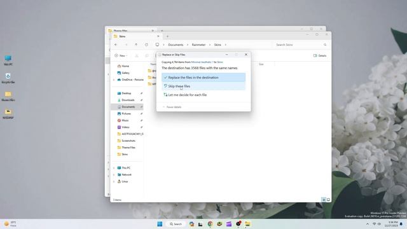Choose Replace the files in the destination
This screenshot has width=407, height=229.
[203, 78]
